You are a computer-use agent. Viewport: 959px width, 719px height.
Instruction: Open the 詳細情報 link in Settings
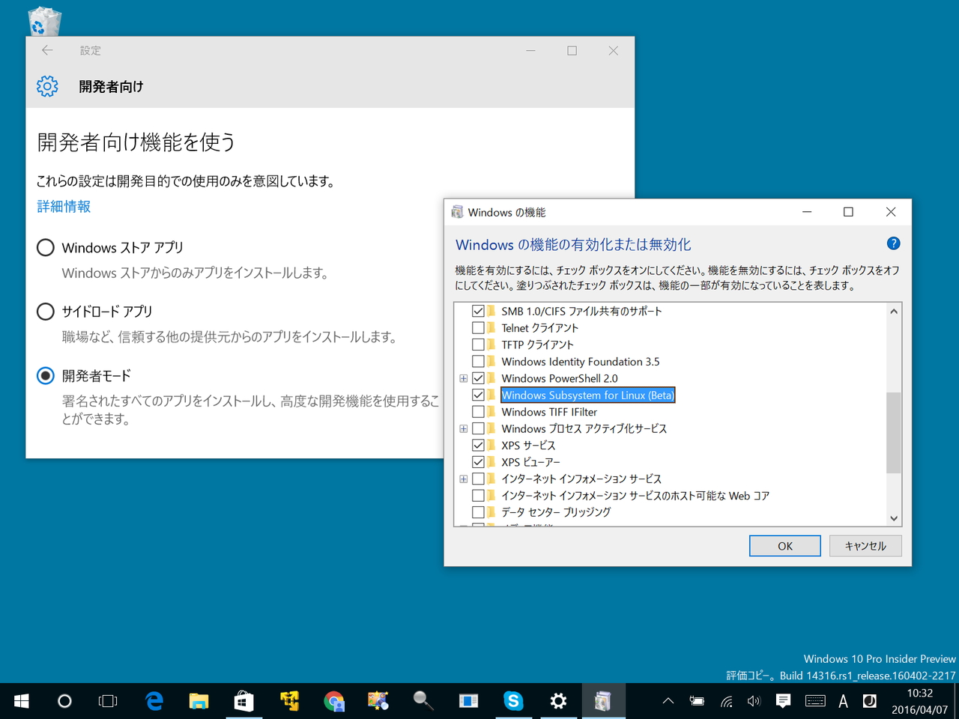pyautogui.click(x=64, y=207)
